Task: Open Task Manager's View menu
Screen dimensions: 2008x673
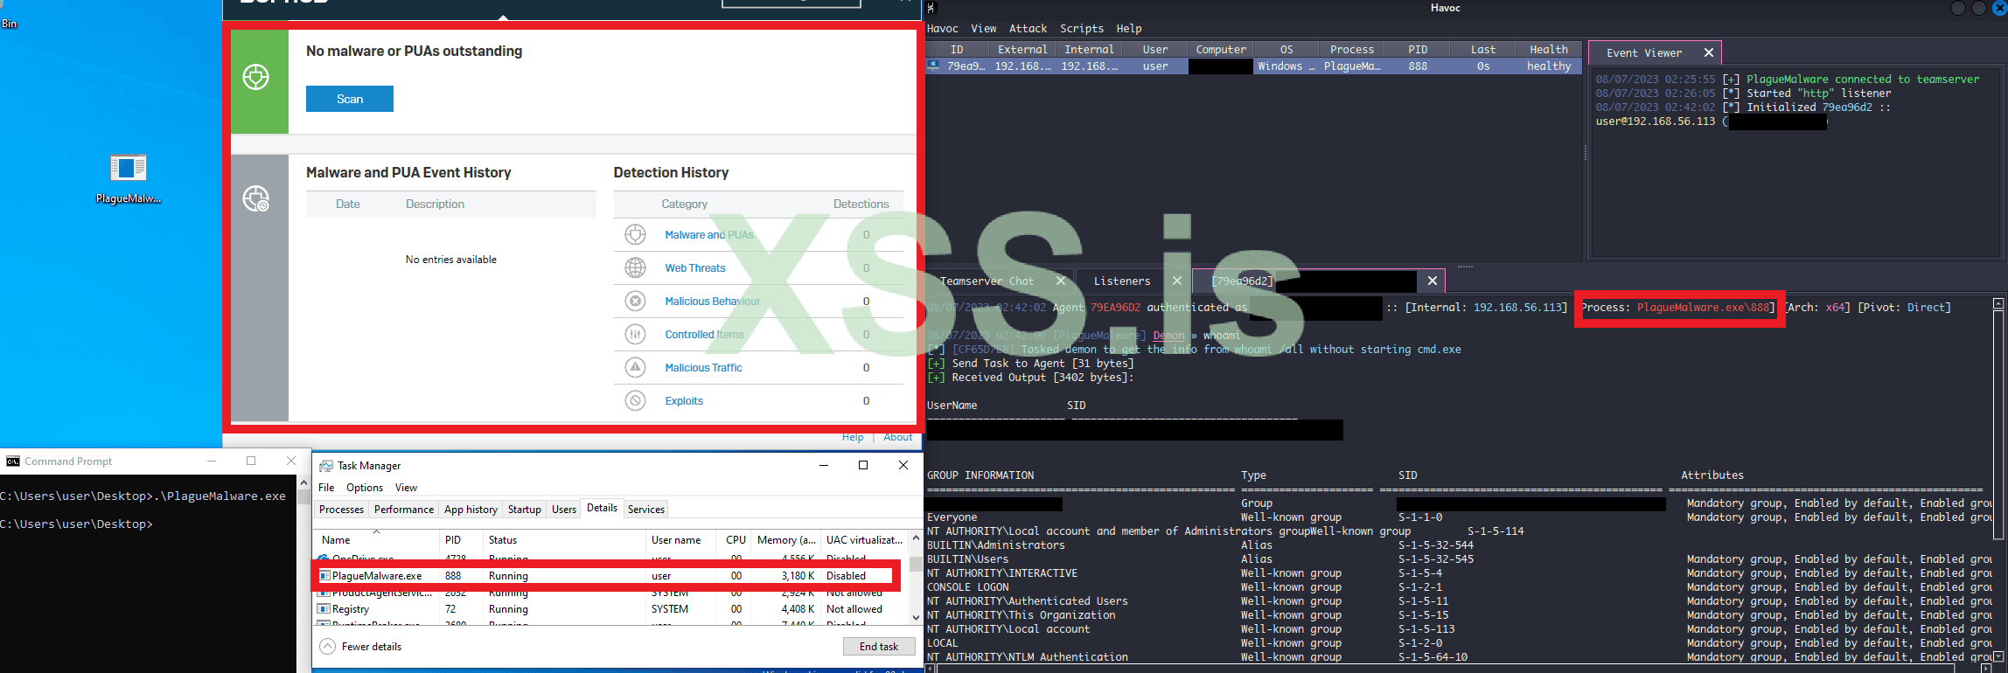Action: [406, 488]
